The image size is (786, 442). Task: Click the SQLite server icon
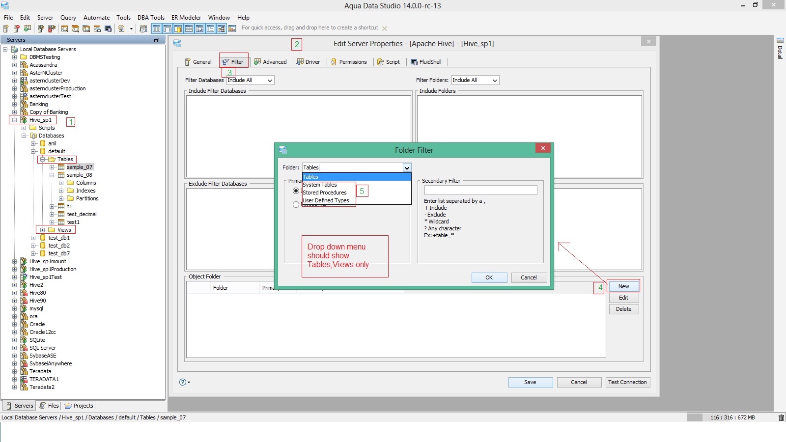point(24,340)
